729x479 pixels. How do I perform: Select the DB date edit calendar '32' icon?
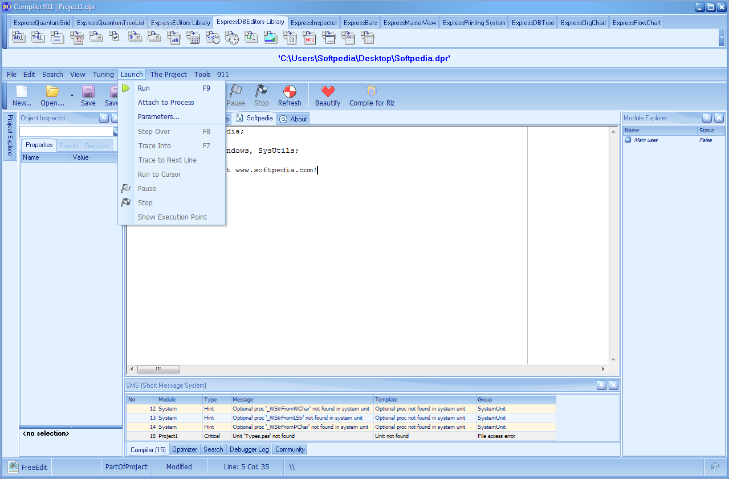point(77,38)
